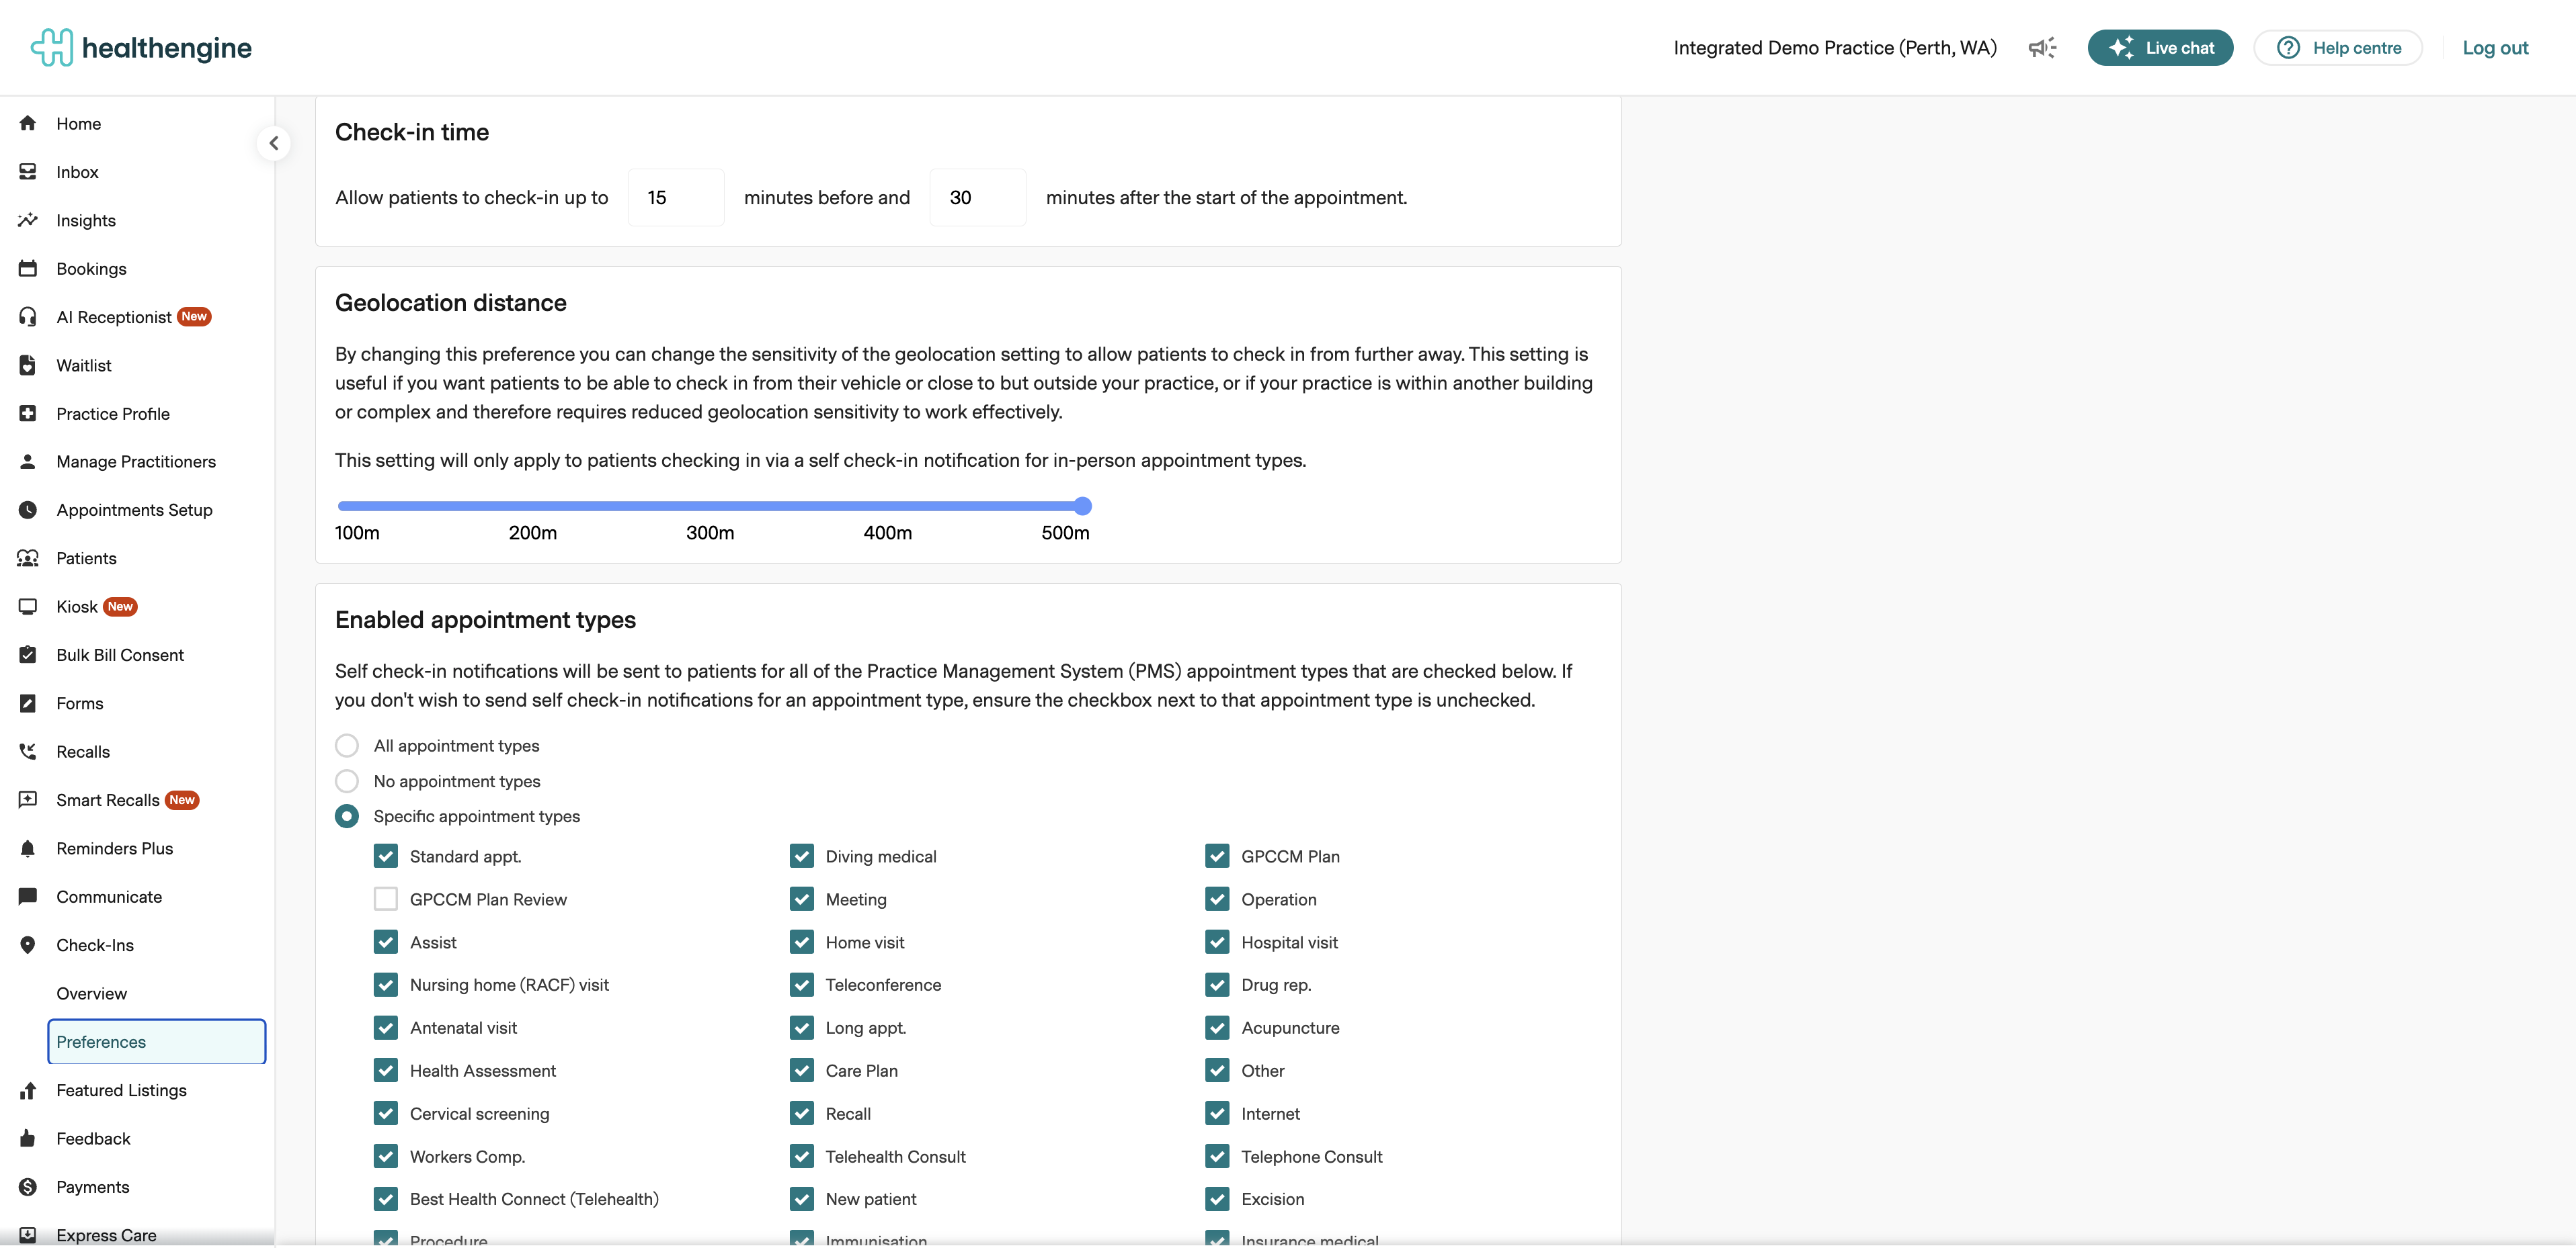Click the minutes after input showing 30

pos(978,198)
